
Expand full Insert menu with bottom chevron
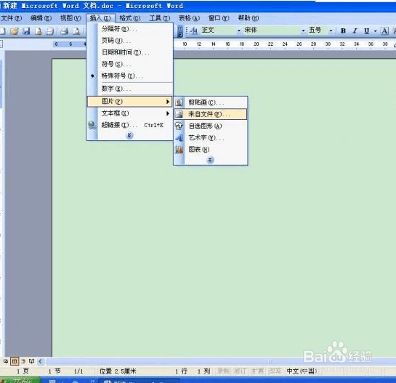click(129, 135)
